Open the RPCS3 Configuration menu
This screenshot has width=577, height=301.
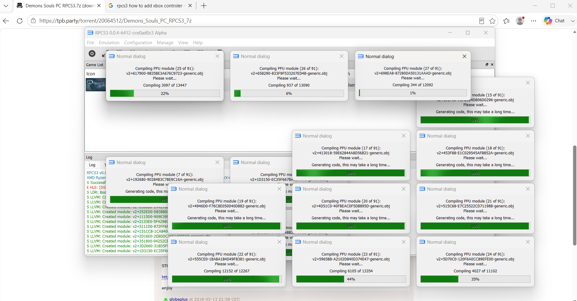(138, 43)
